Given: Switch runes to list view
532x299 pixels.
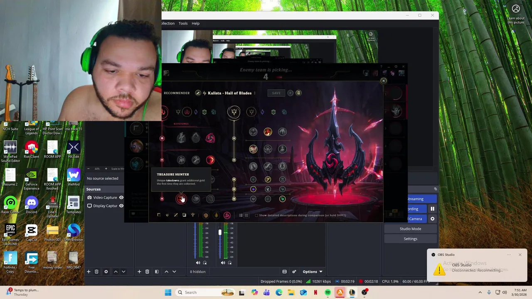Looking at the screenshot, I should coord(241,215).
